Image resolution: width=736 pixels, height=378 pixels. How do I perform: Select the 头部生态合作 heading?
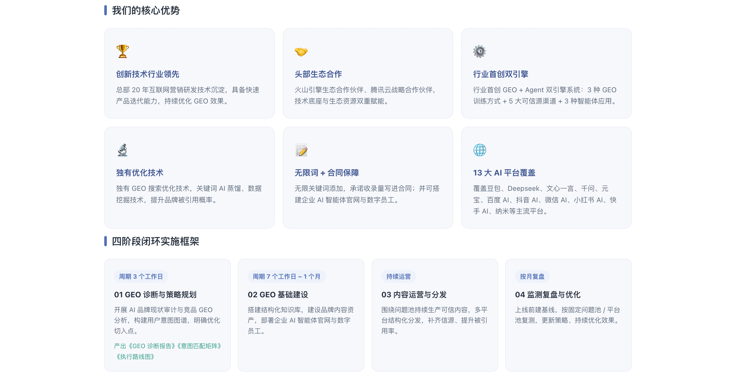pos(318,74)
